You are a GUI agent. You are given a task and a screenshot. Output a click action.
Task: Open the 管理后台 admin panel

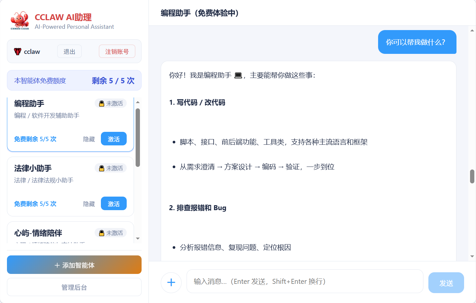point(74,287)
